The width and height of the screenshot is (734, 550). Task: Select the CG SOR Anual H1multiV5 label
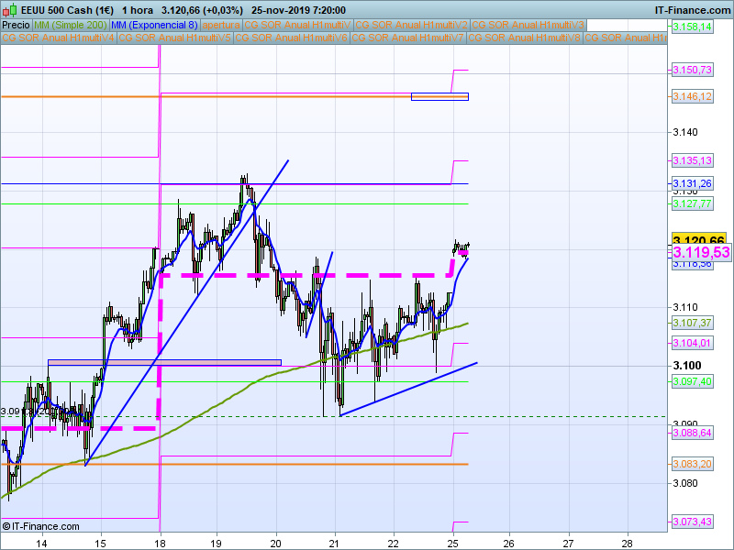pos(174,38)
